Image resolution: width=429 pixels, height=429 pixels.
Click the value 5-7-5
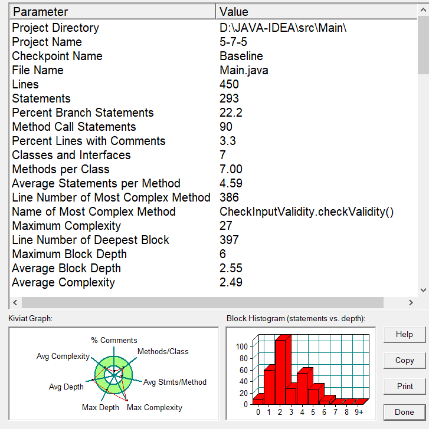pos(233,42)
